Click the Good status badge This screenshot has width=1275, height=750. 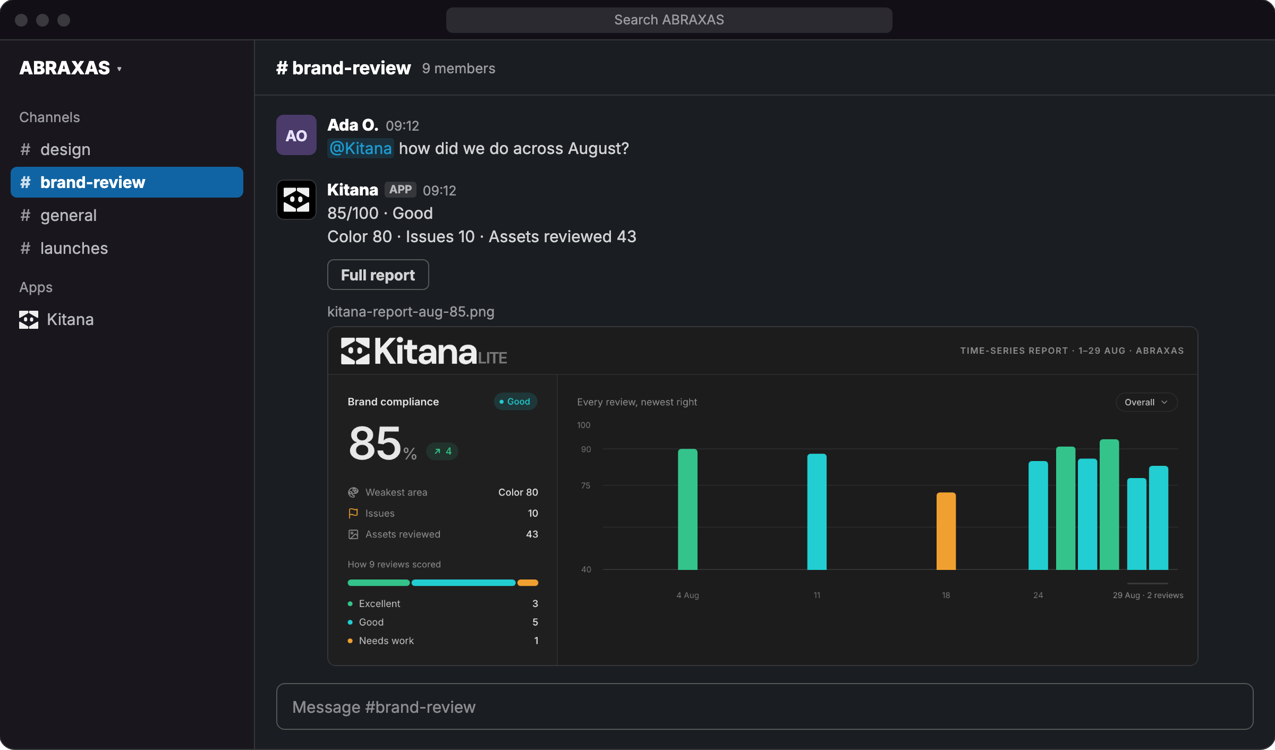(x=515, y=402)
